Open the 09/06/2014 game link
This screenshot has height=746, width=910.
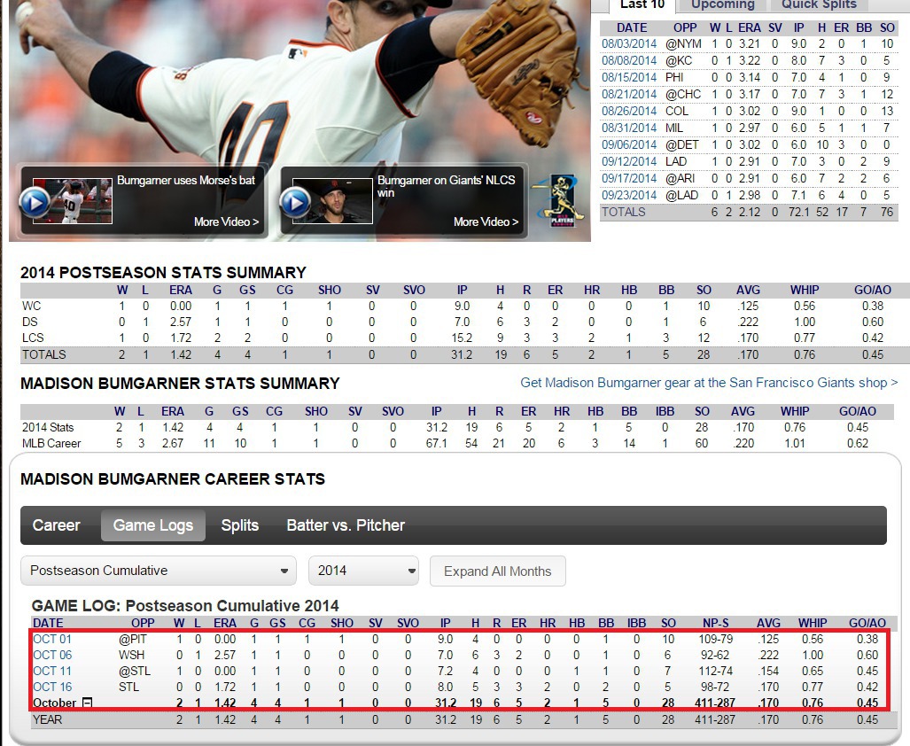point(629,145)
